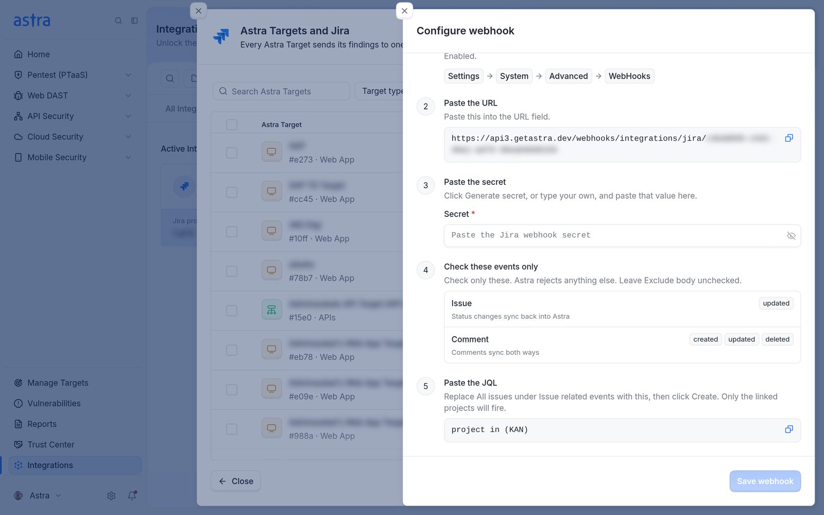Copy the JQL project query
Screen dimensions: 824x515
[x=788, y=430]
